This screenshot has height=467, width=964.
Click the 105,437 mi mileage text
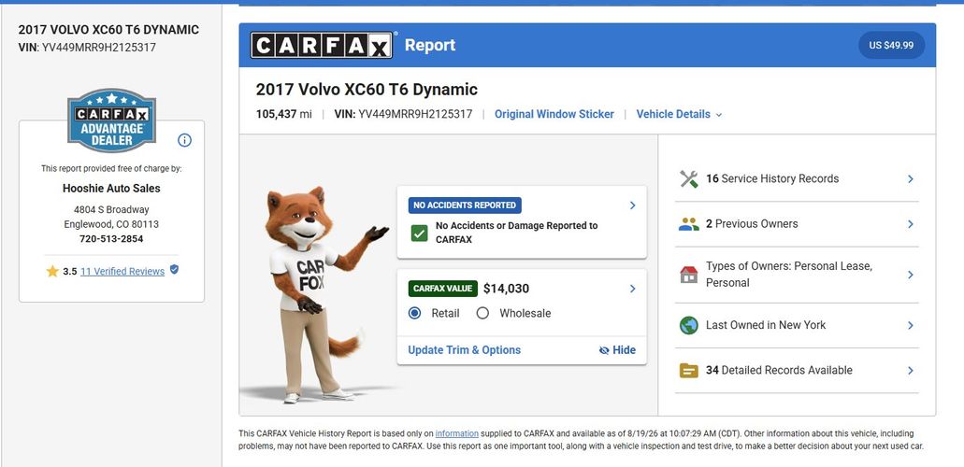click(284, 114)
